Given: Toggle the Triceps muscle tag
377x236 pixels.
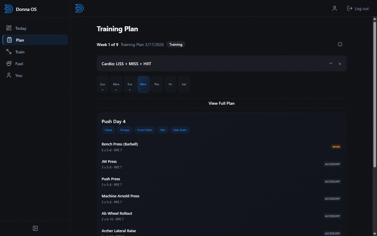Looking at the screenshot, I should [x=125, y=130].
